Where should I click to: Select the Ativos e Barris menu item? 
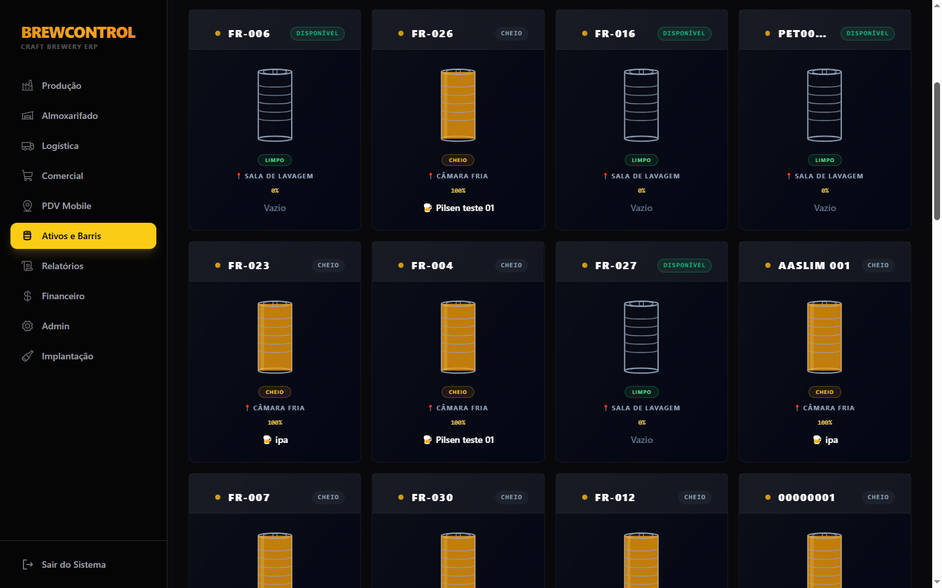pyautogui.click(x=83, y=236)
